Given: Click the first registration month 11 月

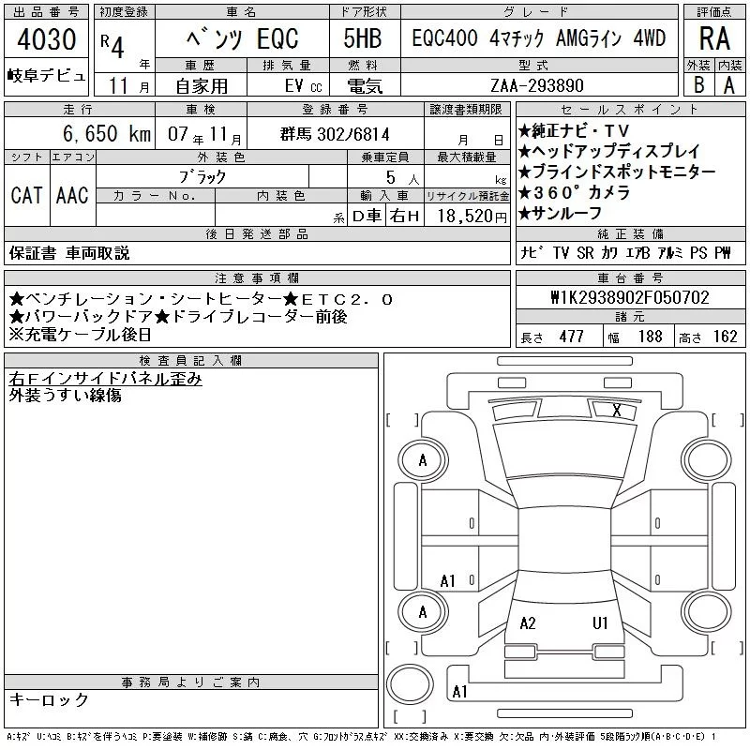Looking at the screenshot, I should click(128, 86).
